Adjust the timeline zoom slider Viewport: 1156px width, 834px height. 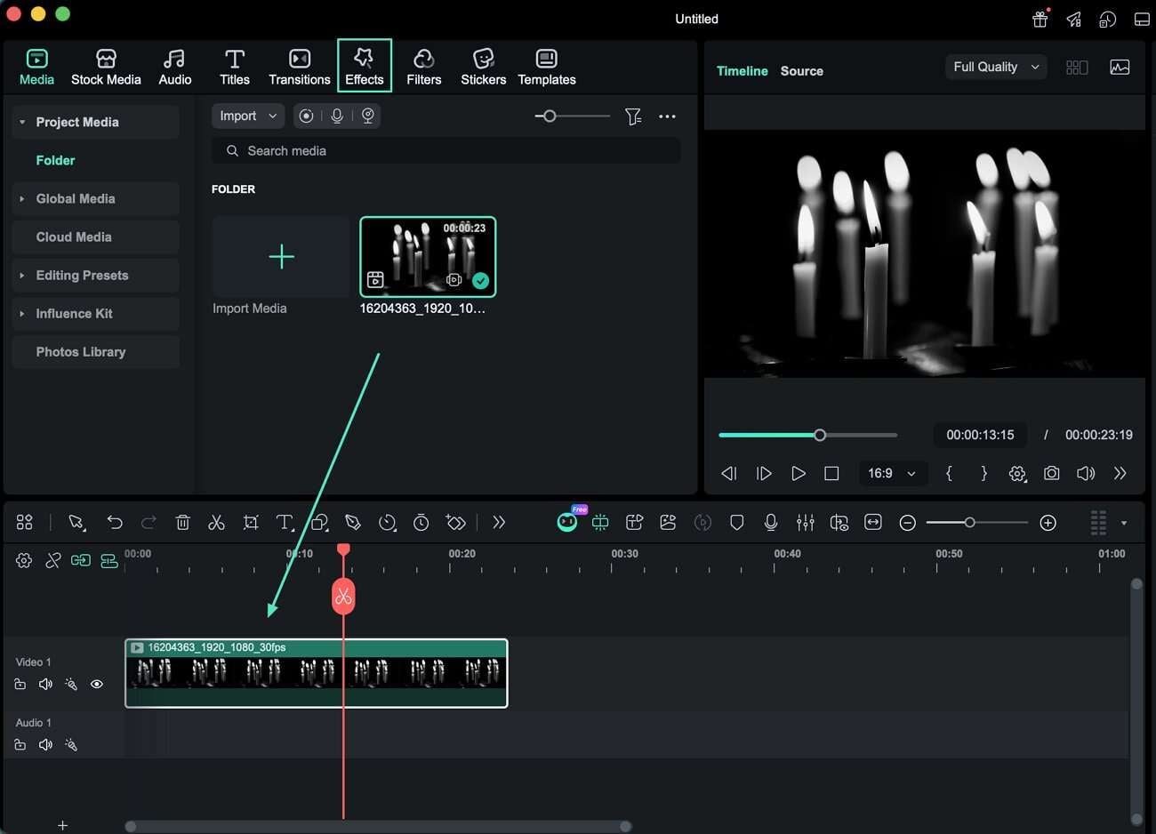976,523
